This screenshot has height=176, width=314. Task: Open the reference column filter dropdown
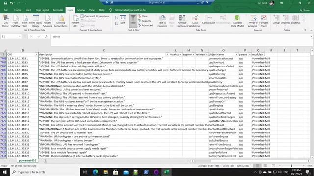[x=207, y=54]
